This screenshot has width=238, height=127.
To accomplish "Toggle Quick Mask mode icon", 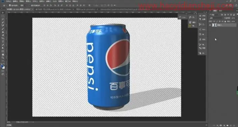I will tap(3, 71).
